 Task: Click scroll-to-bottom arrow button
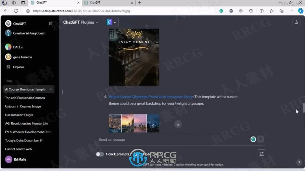click(x=178, y=124)
